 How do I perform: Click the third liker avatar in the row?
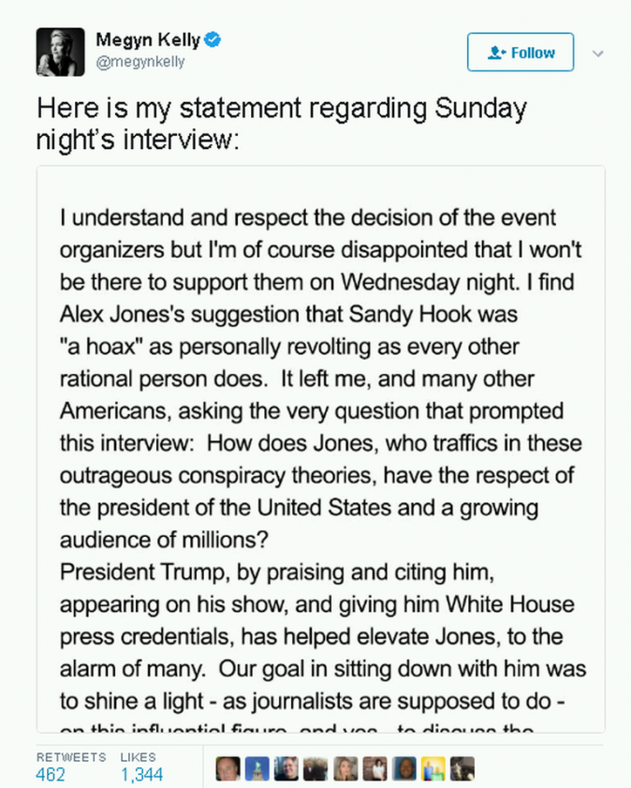pos(286,769)
